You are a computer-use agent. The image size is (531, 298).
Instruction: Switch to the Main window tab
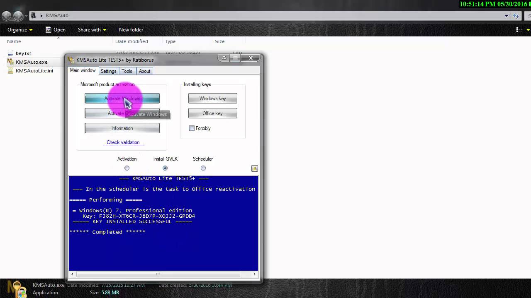point(83,71)
